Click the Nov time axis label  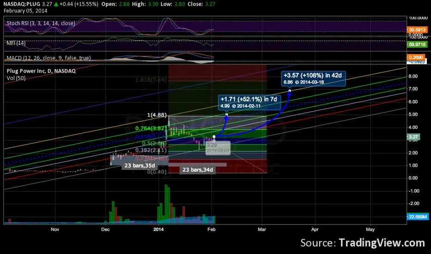tap(55, 229)
